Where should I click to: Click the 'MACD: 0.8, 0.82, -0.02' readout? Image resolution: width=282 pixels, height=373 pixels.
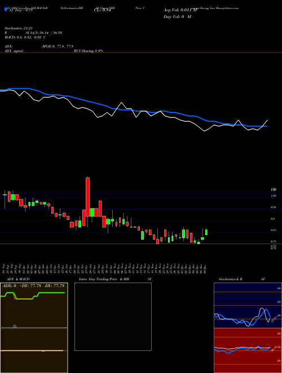click(23, 37)
